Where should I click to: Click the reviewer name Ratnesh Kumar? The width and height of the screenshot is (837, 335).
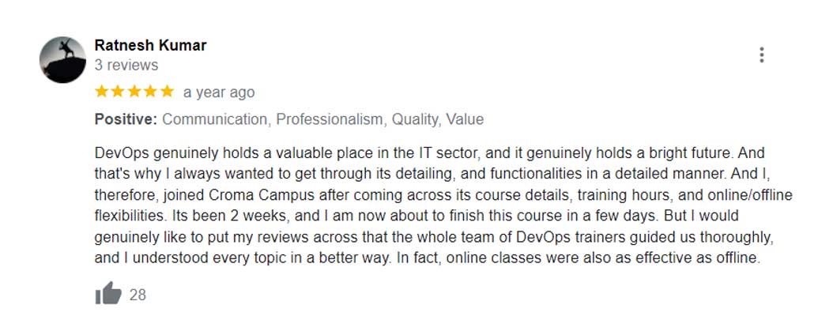pyautogui.click(x=150, y=45)
